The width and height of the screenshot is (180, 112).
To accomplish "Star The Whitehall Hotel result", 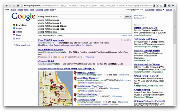I will click(97, 100).
